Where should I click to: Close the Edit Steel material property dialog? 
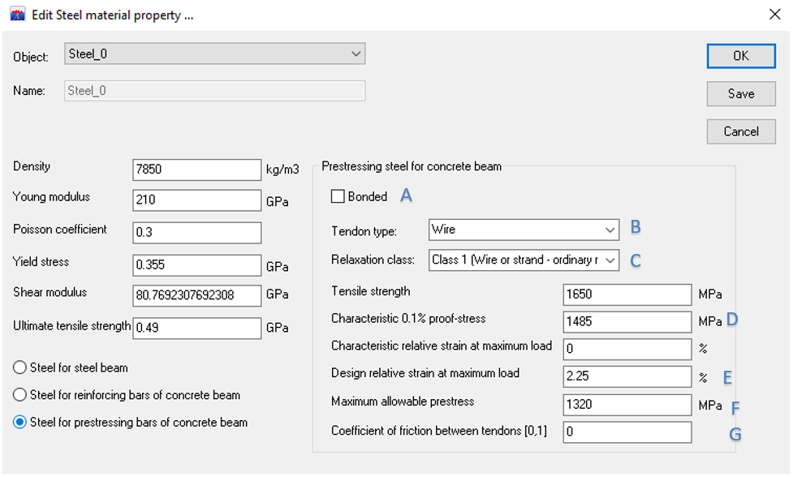click(773, 14)
